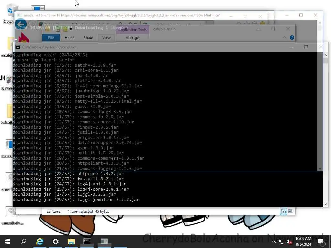Click cmd.exe title bar system icon
This screenshot has width=331, height=248.
[18, 47]
